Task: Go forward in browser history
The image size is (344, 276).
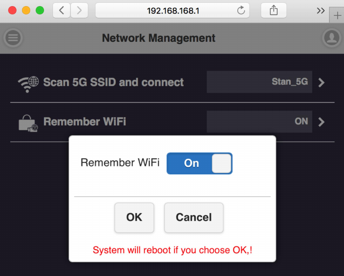Action: pos(79,11)
